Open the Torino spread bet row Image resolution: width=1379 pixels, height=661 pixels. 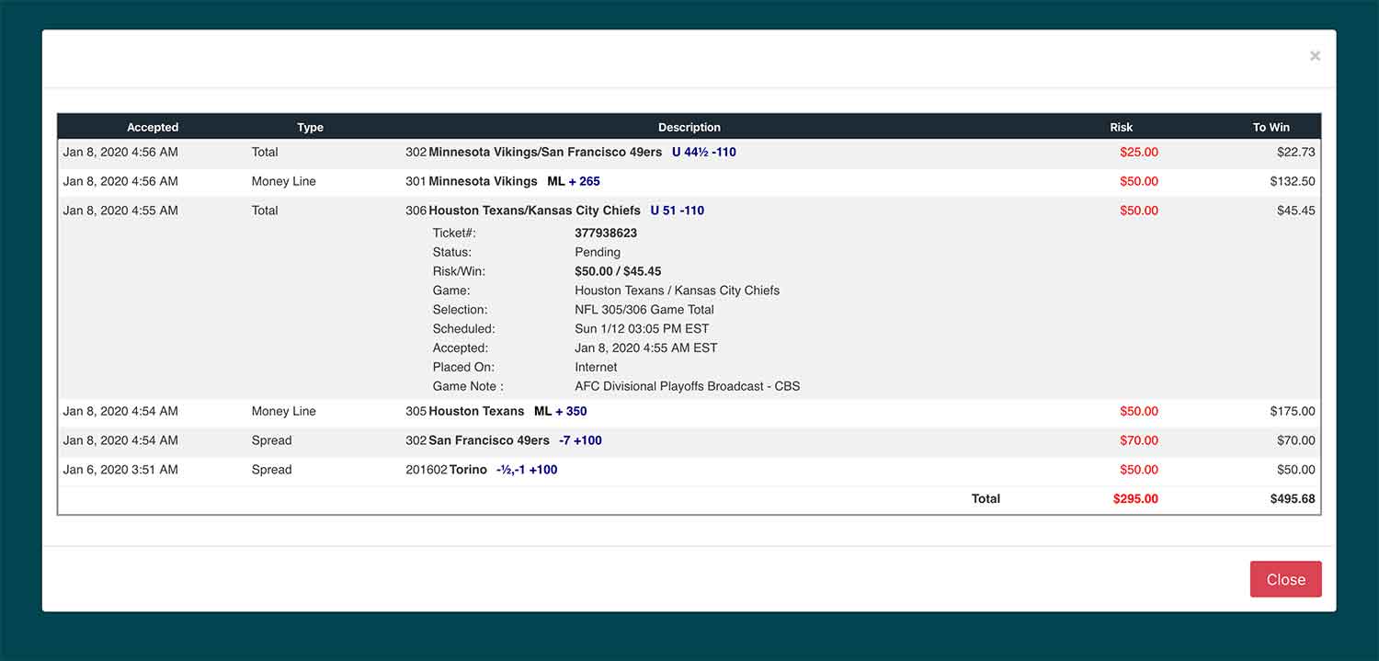pos(689,470)
